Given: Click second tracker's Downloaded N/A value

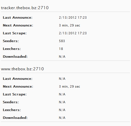Looking at the screenshot, I should pos(62,118).
